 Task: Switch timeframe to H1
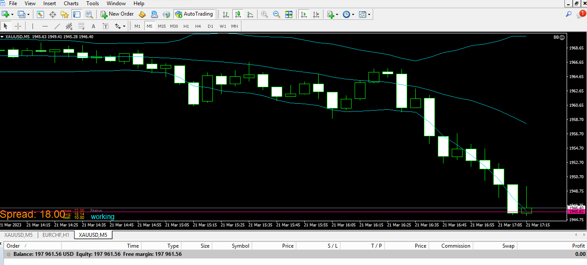186,26
